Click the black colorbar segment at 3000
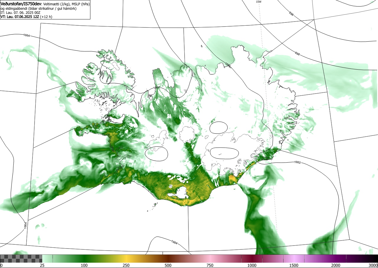The width and height of the screenshot is (378, 268). tap(373, 259)
